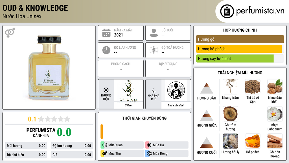Click the leaf icon for Mùa Thu
This screenshot has height=163, width=289.
click(104, 153)
